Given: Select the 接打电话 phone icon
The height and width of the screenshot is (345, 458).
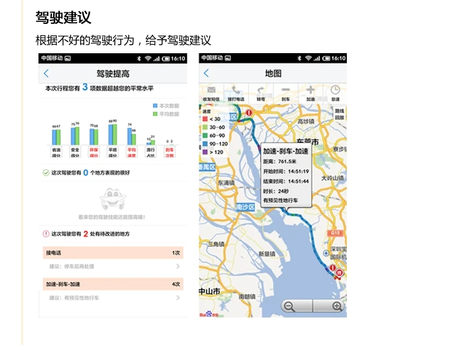Looking at the screenshot, I should pyautogui.click(x=236, y=90).
